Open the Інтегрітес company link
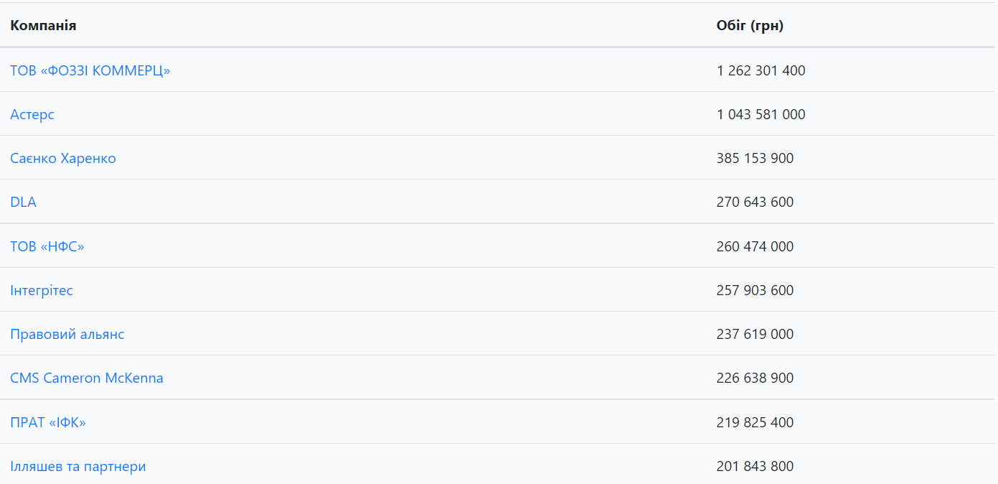 [x=42, y=290]
